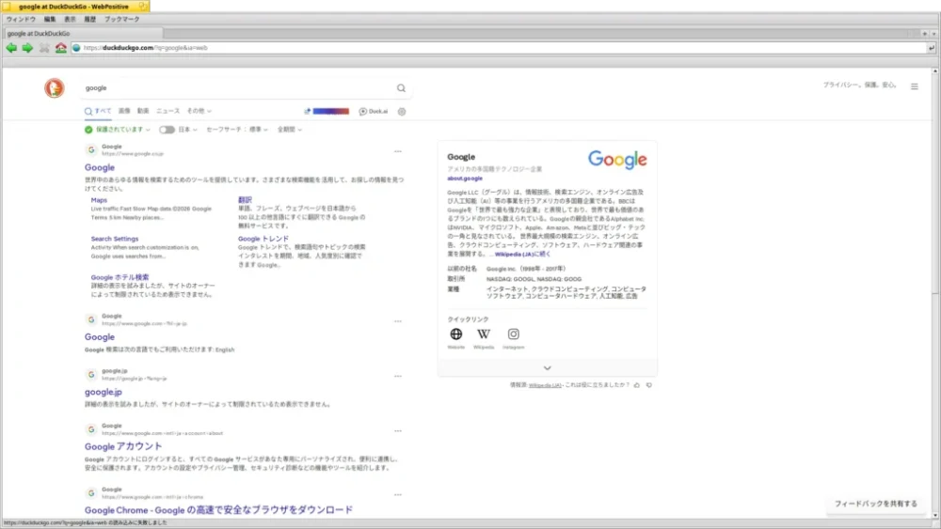Screen dimensions: 941x529
Task: Click the フィードバックを共有する button
Action: click(x=875, y=504)
